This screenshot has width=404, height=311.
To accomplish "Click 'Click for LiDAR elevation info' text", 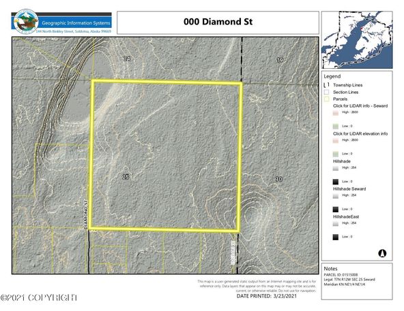I will tap(360, 133).
